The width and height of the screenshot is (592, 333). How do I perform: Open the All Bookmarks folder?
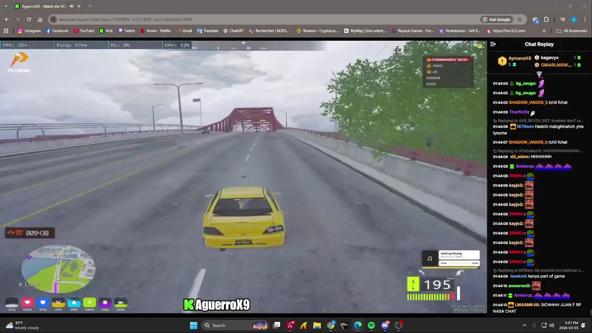(x=572, y=31)
